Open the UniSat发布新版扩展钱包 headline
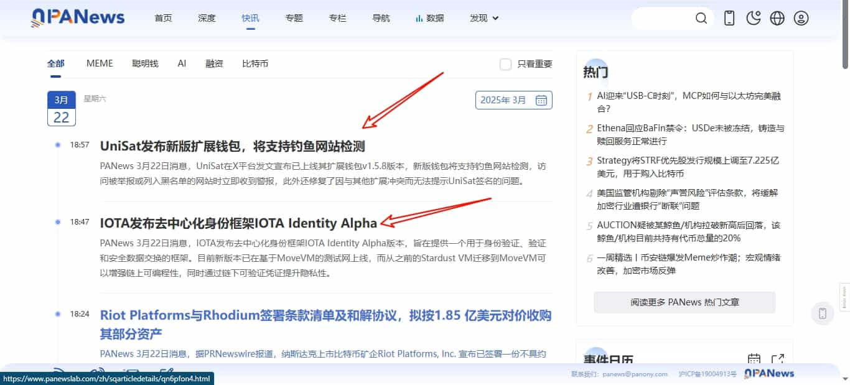This screenshot has height=385, width=850. pos(232,146)
